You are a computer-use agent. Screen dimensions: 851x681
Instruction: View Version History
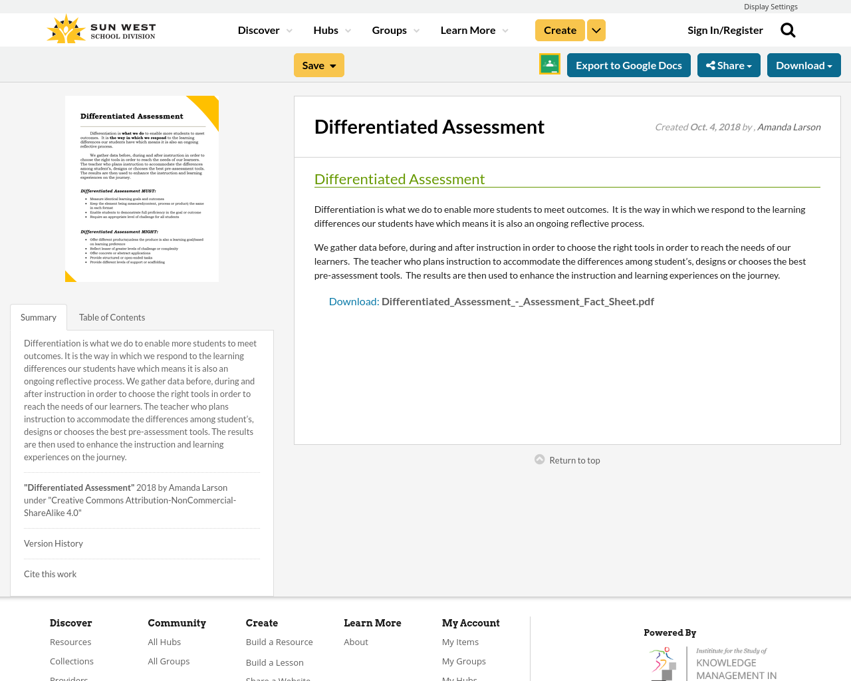pyautogui.click(x=53, y=542)
